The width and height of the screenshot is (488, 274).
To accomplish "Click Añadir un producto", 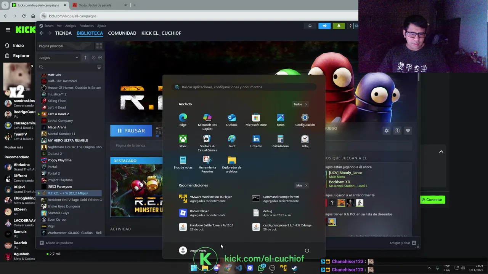I will click(56, 243).
